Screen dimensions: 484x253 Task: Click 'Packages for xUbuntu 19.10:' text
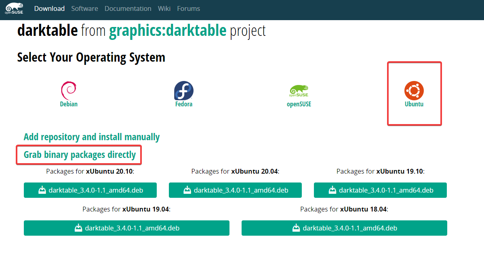coord(380,172)
